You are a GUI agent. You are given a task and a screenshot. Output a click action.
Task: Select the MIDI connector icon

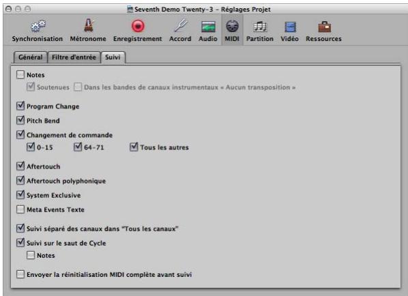pos(232,27)
